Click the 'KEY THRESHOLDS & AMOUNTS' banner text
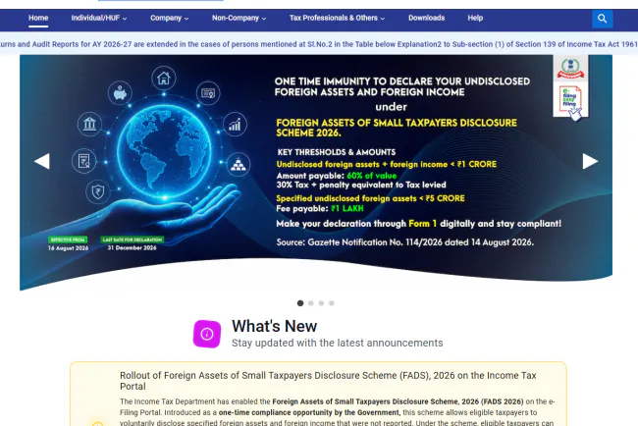The width and height of the screenshot is (638, 426). coord(337,152)
